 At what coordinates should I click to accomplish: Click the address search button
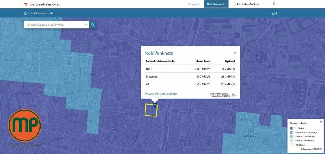pyautogui.click(x=93, y=25)
